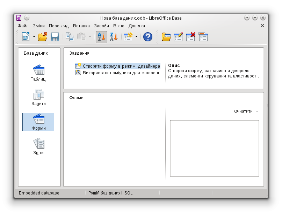Select Звіти in the database sidebar
The image size is (282, 212).
pos(38,147)
